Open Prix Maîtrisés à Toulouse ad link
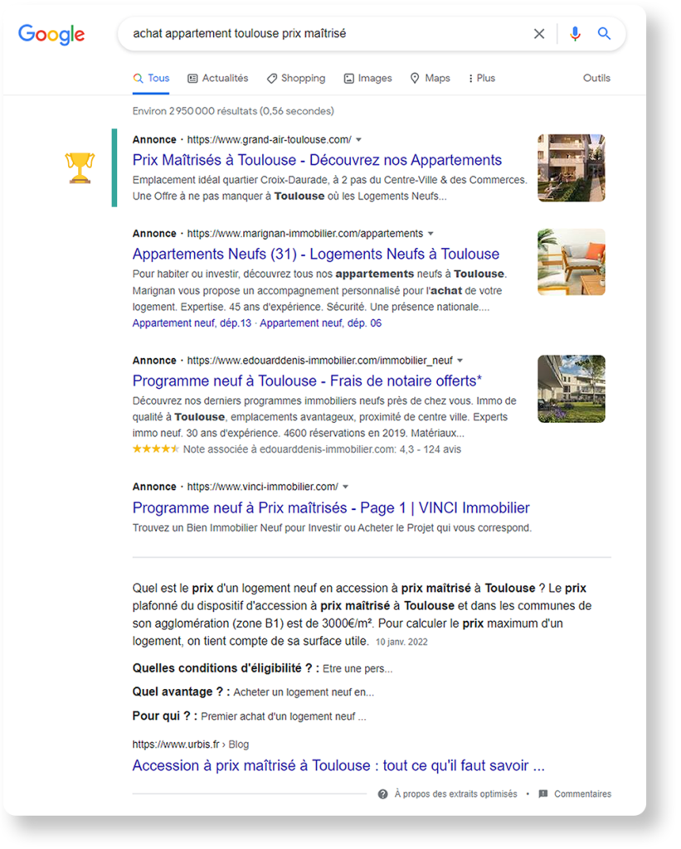Viewport: 681px width, 849px height. pyautogui.click(x=317, y=160)
